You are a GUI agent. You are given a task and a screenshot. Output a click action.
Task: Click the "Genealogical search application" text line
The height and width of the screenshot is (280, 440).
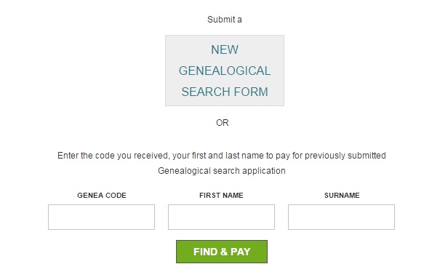(x=222, y=171)
